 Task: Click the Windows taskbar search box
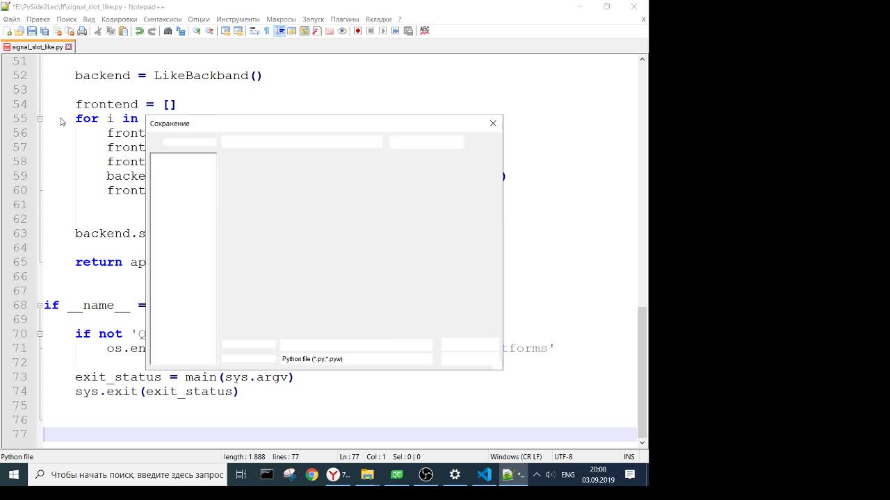(x=127, y=474)
